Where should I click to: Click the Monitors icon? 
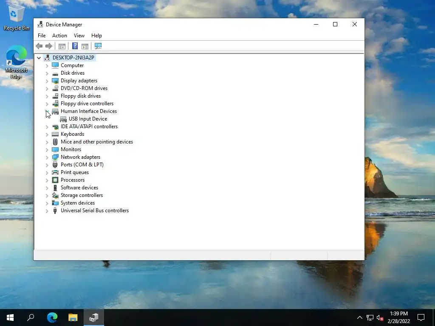click(x=55, y=149)
